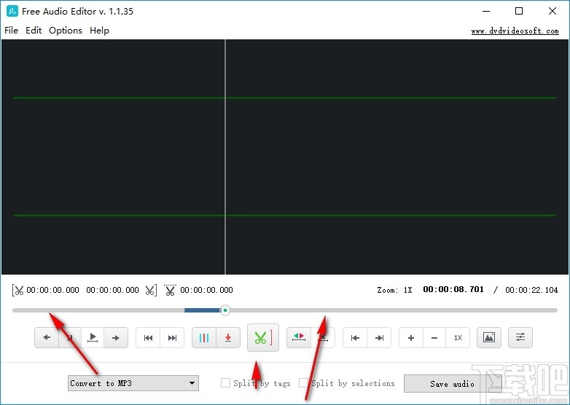Image resolution: width=570 pixels, height=405 pixels.
Task: Zoom in with the plus button
Action: (x=411, y=338)
